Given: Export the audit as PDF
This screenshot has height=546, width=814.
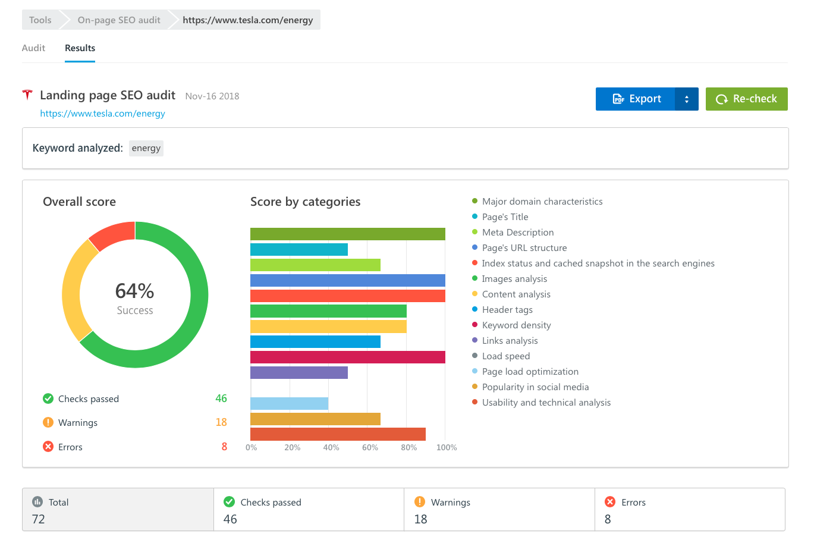Looking at the screenshot, I should [x=636, y=99].
